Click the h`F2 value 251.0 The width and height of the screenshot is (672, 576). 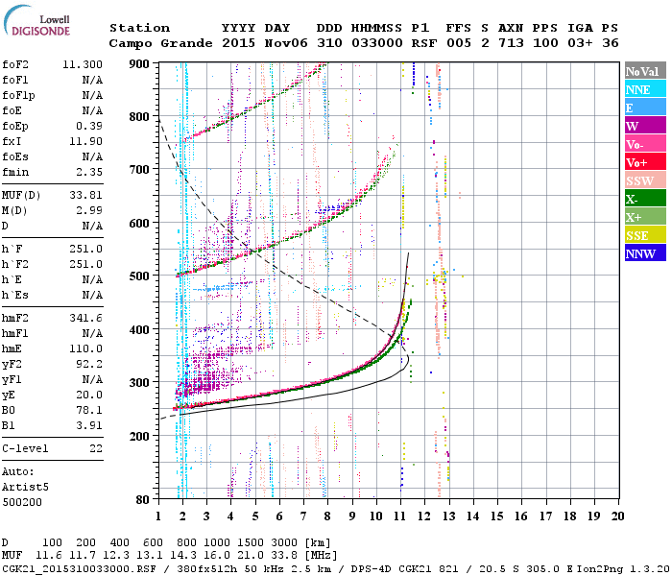(x=85, y=264)
